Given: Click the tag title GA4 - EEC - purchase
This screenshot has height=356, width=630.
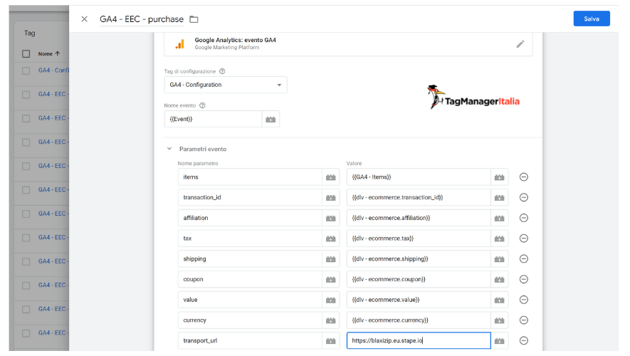Looking at the screenshot, I should (x=142, y=19).
